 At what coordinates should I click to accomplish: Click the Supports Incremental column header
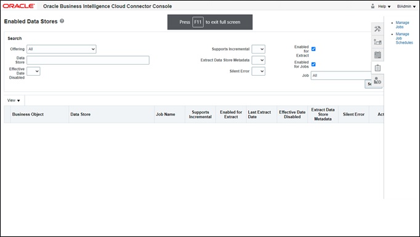(200, 114)
